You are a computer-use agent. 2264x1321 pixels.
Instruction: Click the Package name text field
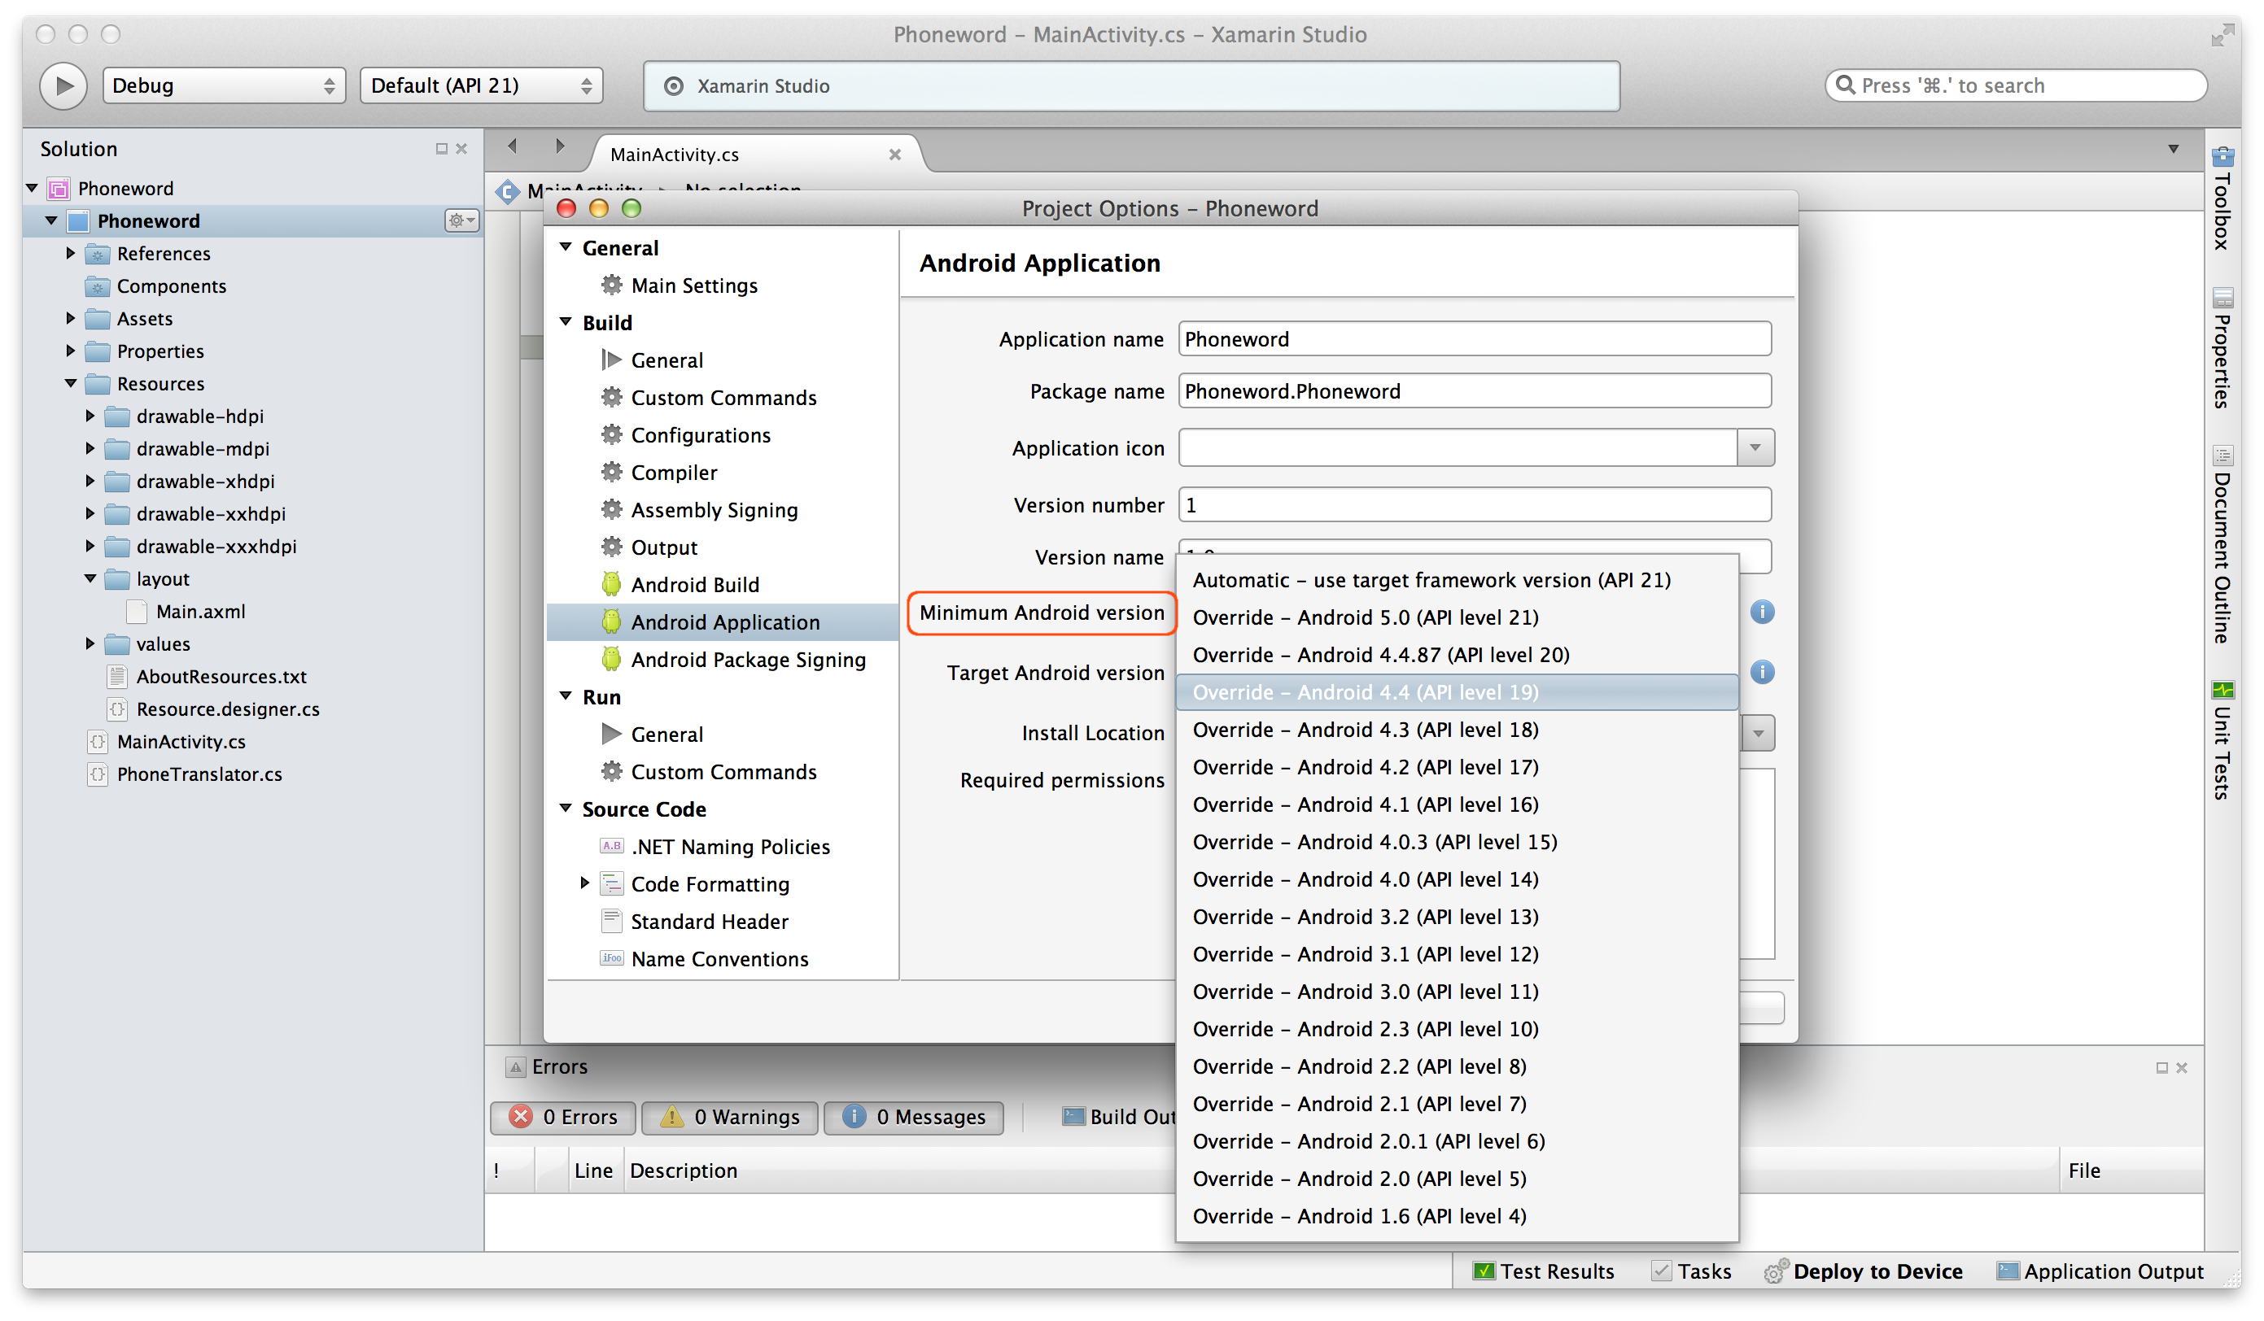pyautogui.click(x=1474, y=390)
